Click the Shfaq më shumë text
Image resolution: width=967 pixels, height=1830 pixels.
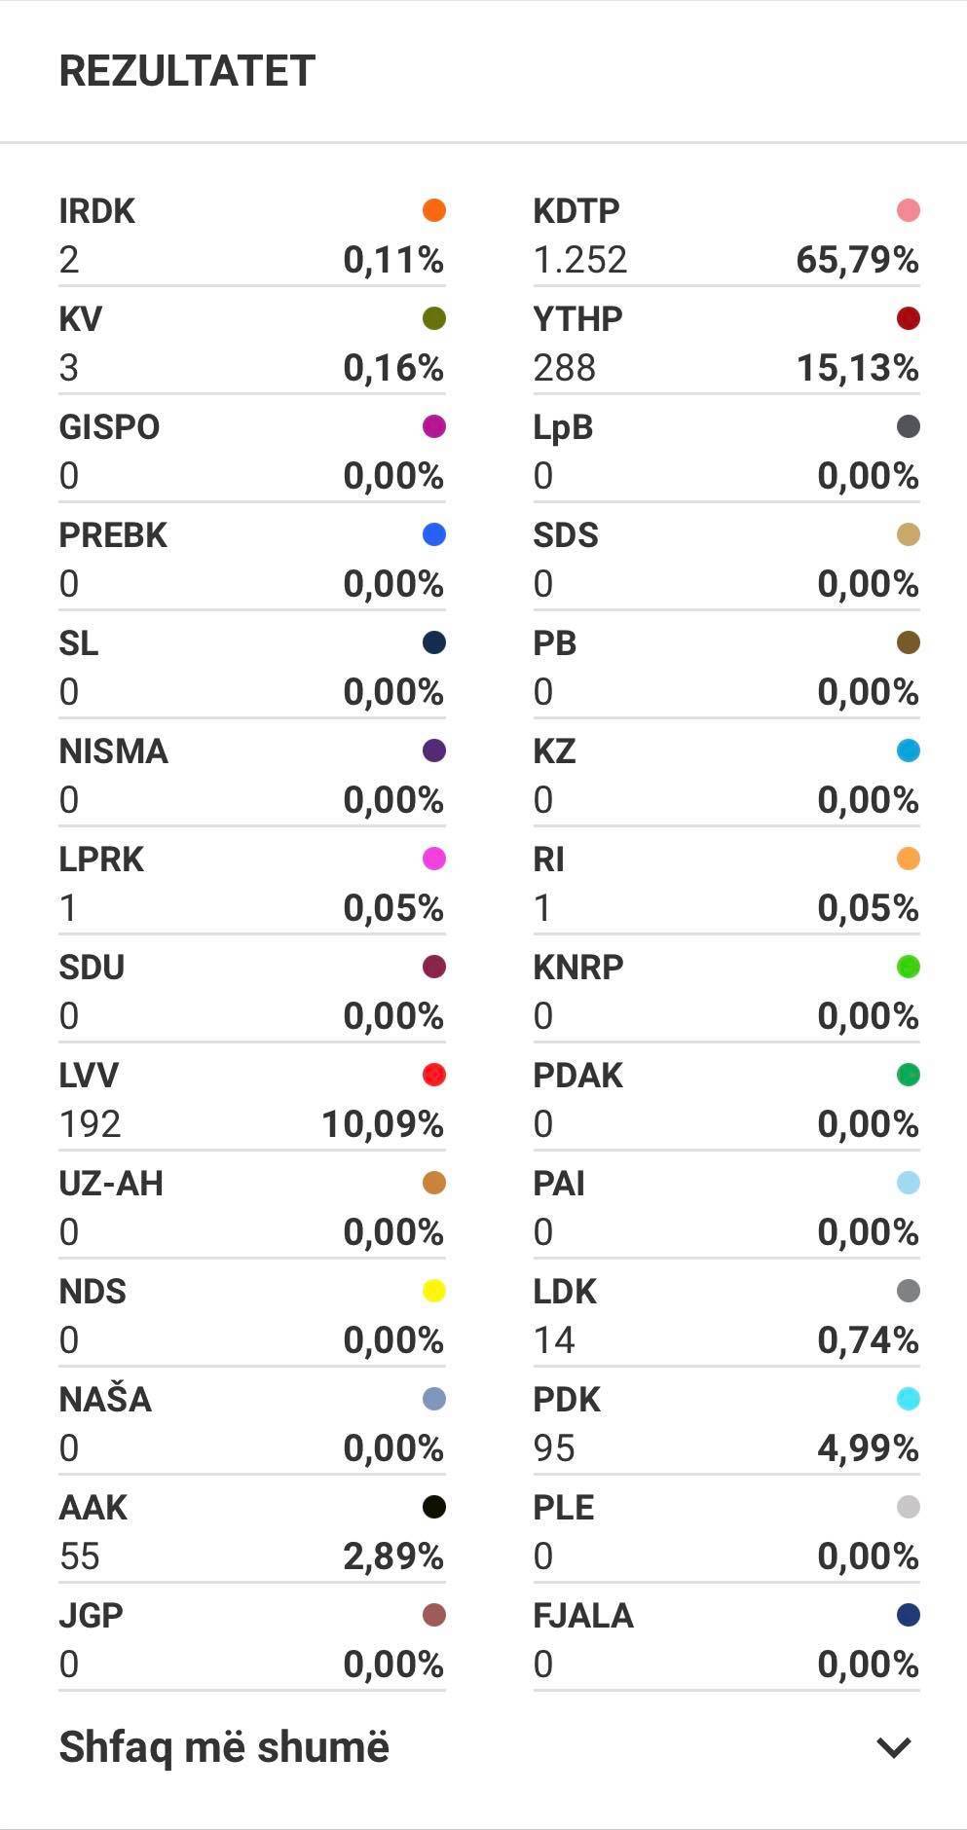pyautogui.click(x=224, y=1747)
